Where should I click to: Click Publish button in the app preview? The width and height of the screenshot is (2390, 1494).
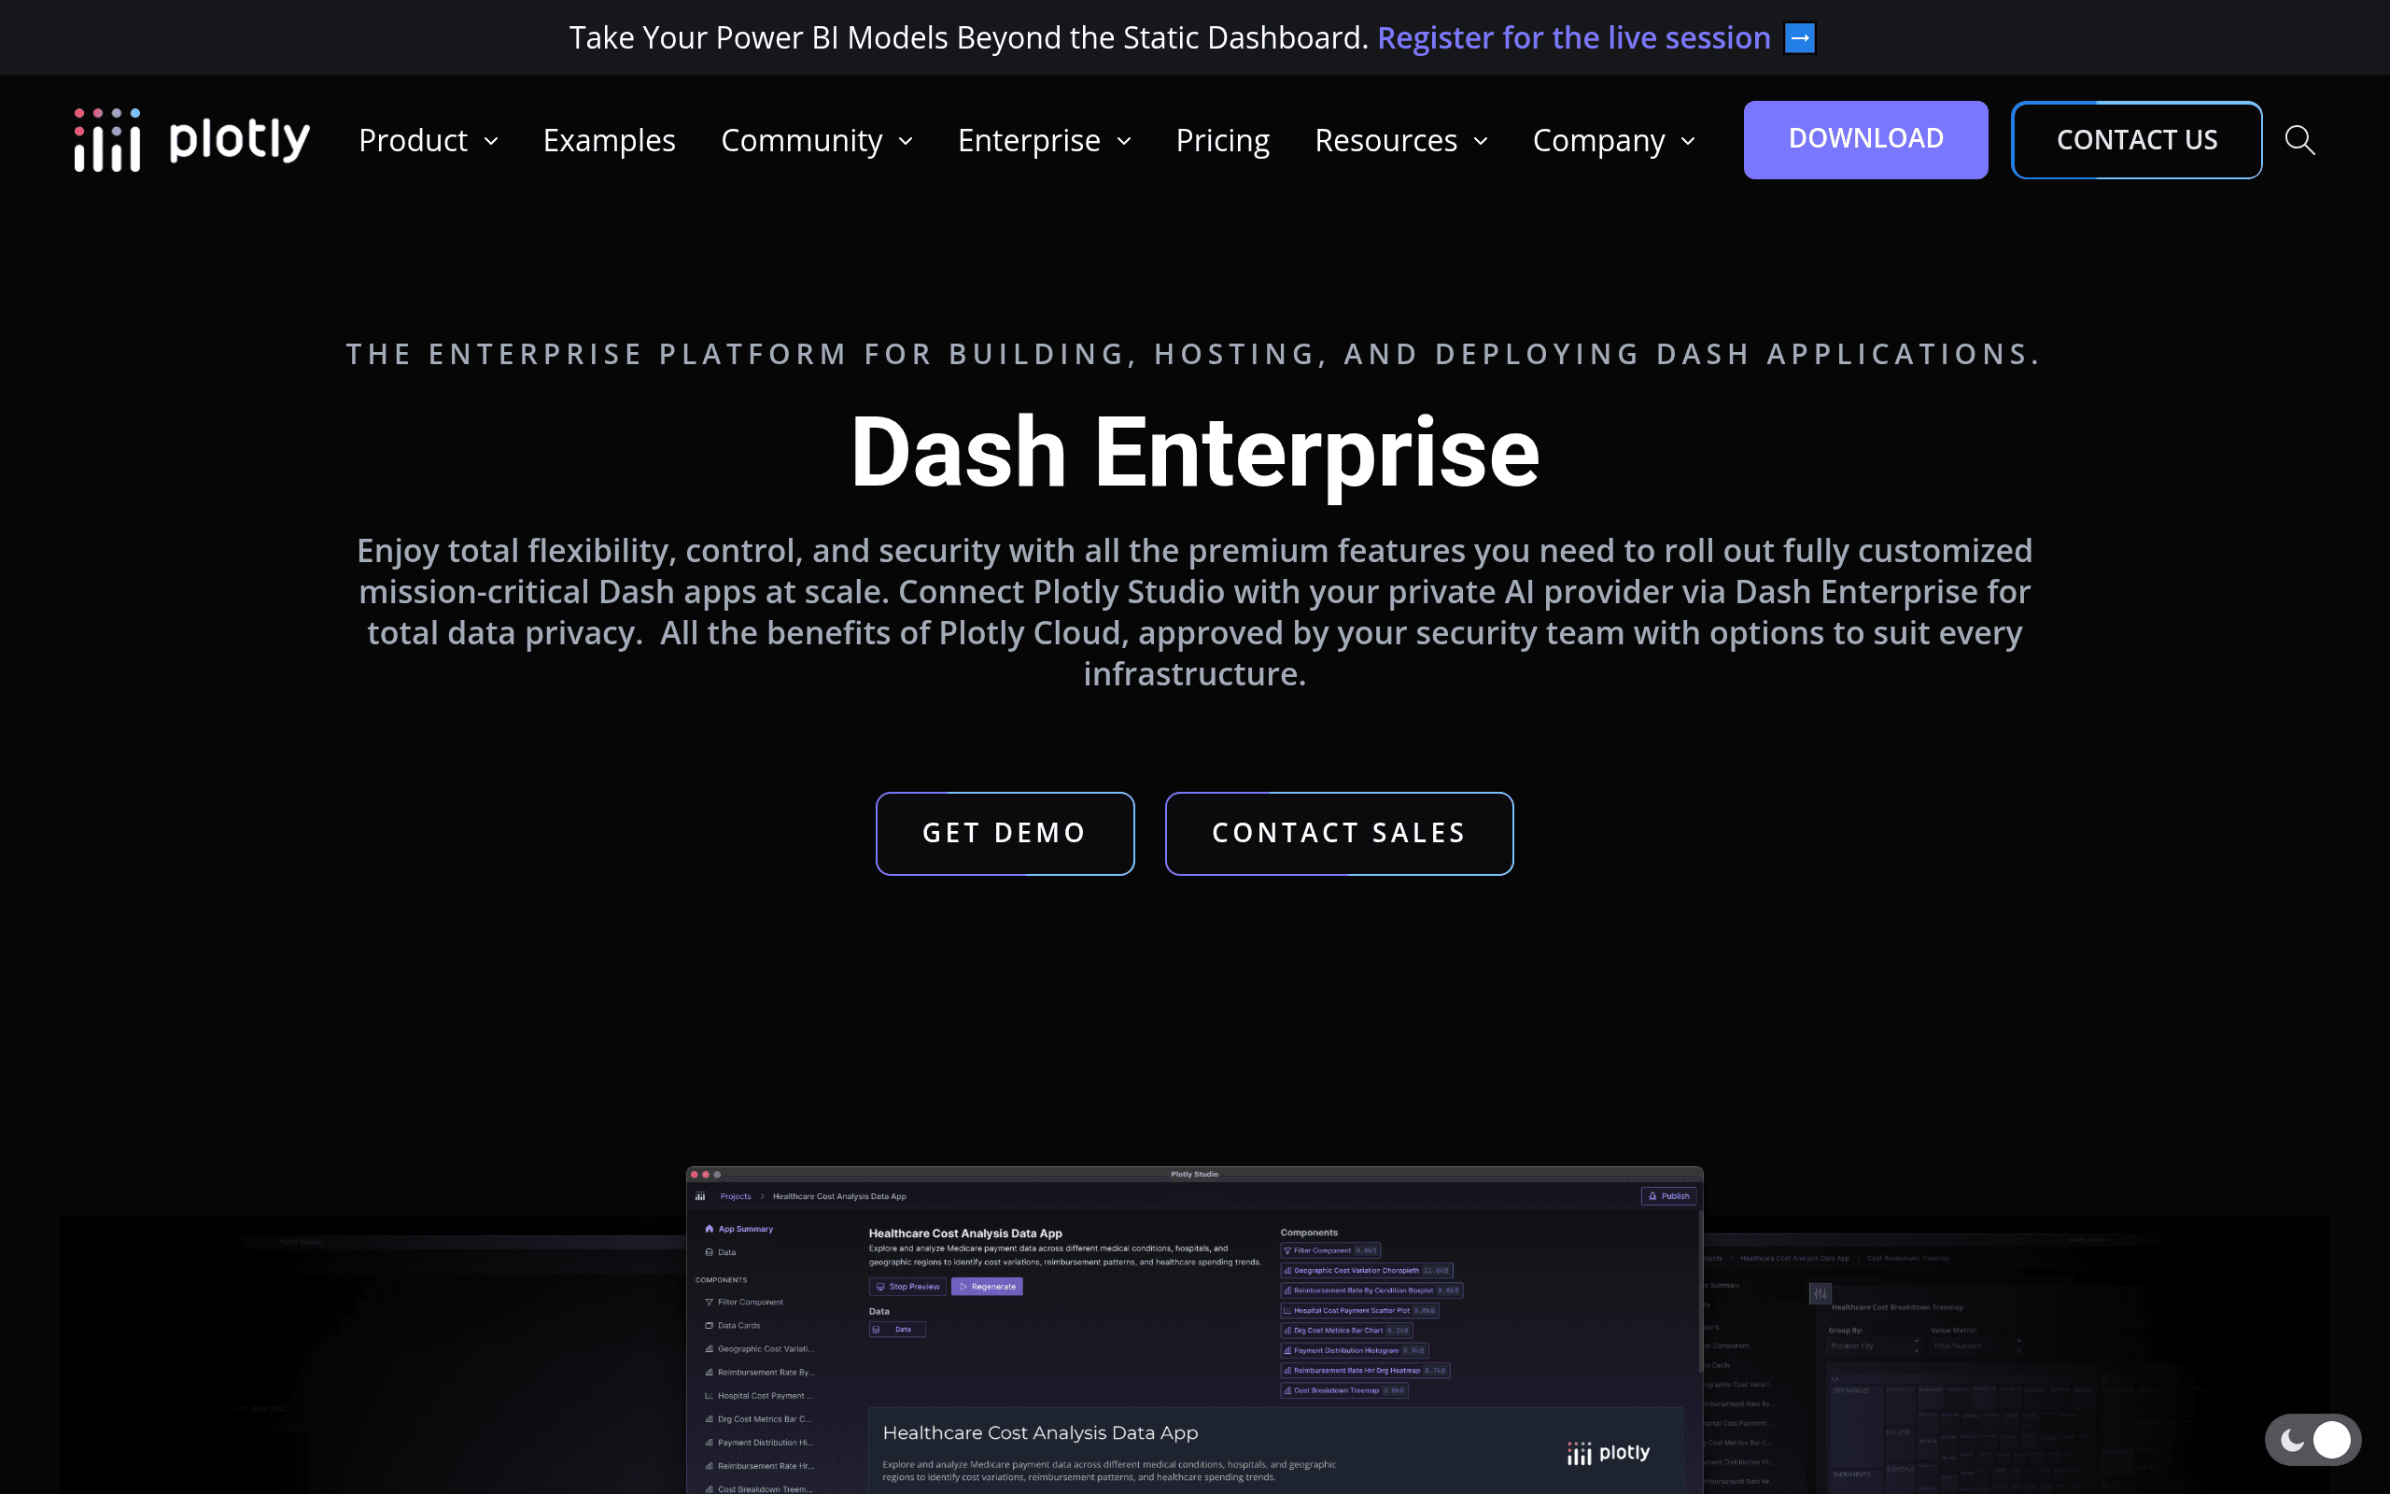1668,1195
